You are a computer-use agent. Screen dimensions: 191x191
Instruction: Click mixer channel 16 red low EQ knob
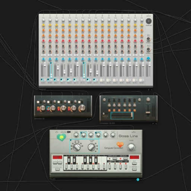tap(142, 41)
